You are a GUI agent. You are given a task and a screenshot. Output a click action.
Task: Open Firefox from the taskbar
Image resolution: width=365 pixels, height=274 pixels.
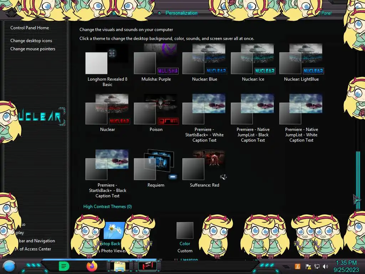pos(92,266)
